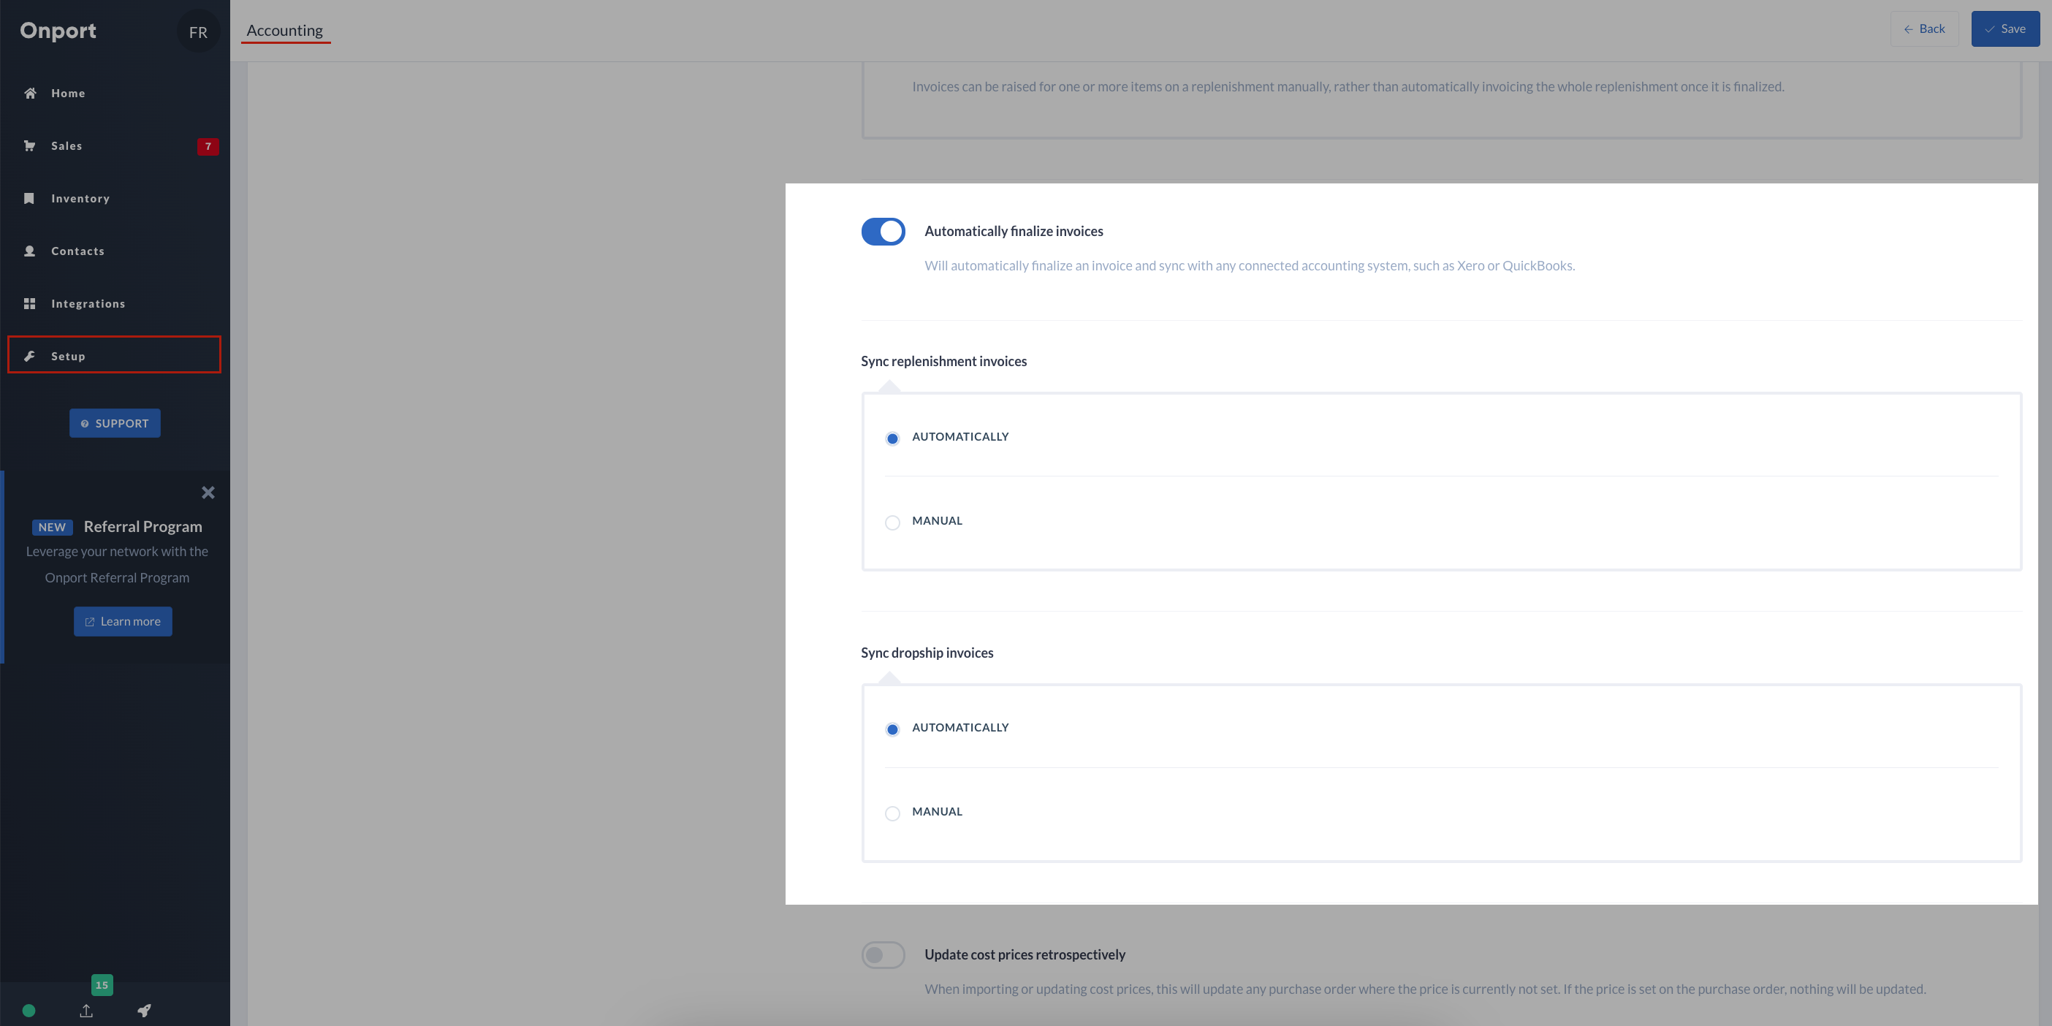The height and width of the screenshot is (1026, 2052).
Task: Toggle Update cost prices retrospectively switch
Action: coord(883,955)
